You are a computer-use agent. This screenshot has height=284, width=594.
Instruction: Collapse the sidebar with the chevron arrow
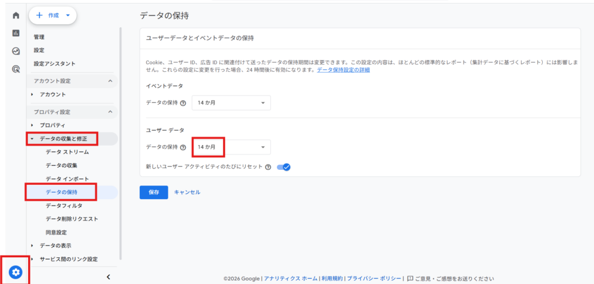click(108, 276)
